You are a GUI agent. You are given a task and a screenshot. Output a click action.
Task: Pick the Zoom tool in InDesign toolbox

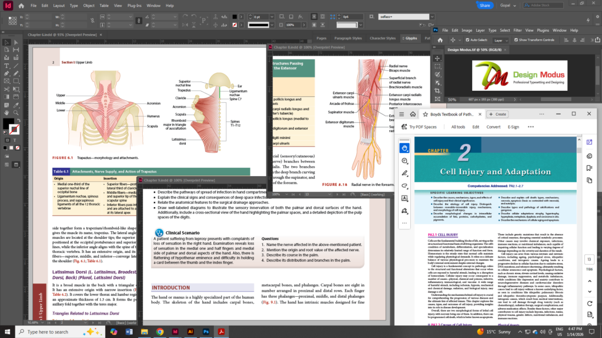(x=16, y=113)
